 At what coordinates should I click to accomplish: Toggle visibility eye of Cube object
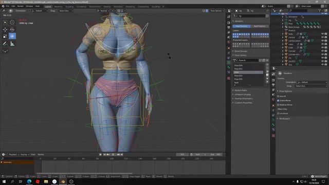click(322, 48)
